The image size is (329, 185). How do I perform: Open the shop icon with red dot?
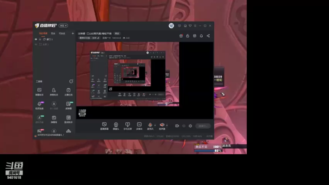pos(181,36)
